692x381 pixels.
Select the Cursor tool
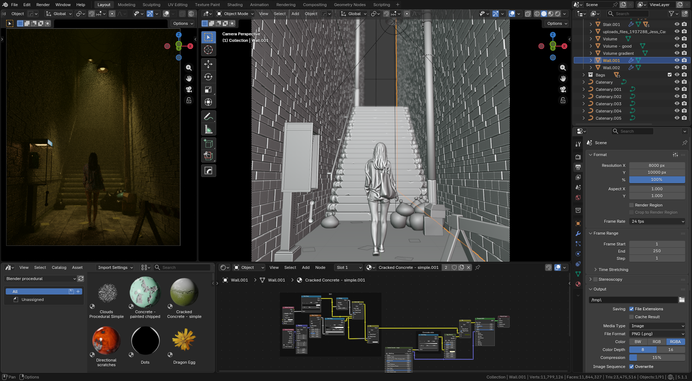tap(208, 50)
